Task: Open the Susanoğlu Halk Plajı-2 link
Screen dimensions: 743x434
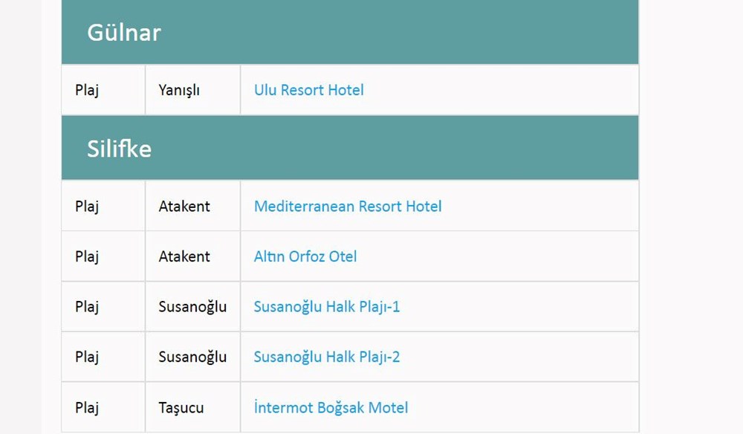Action: (x=326, y=357)
